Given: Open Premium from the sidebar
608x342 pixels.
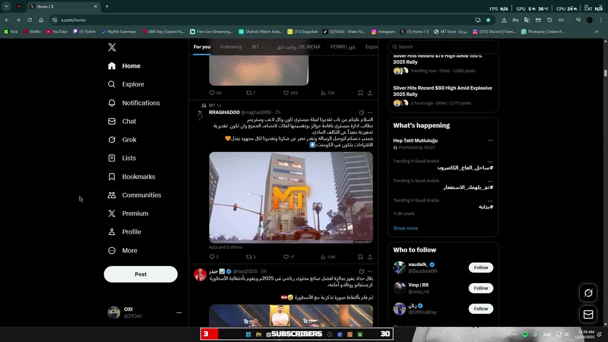Looking at the screenshot, I should (x=128, y=214).
